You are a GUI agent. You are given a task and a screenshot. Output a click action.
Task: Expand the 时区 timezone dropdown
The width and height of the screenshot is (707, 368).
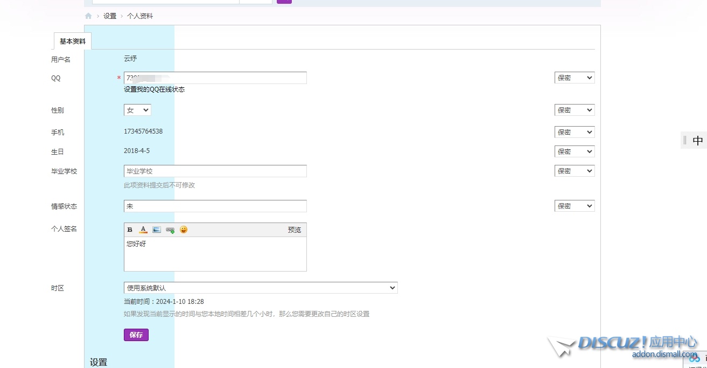(261, 288)
